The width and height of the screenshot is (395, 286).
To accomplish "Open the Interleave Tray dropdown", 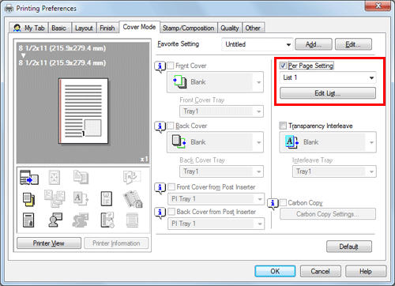I will pos(334,171).
